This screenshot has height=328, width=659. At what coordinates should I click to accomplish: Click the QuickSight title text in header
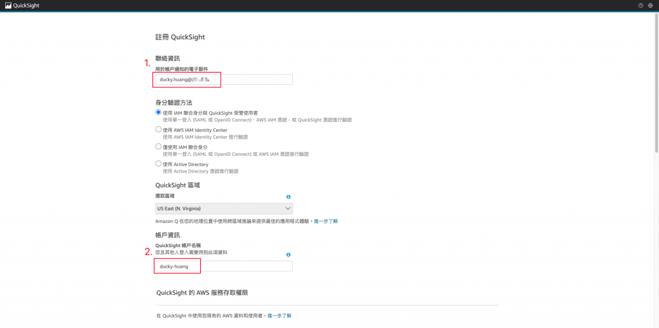(26, 5)
